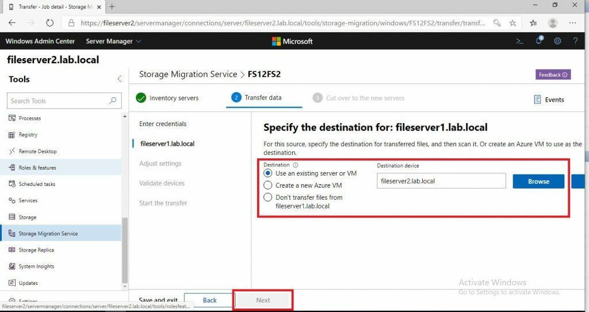This screenshot has width=589, height=312.
Task: Open browser settings and more menu
Action: 572,23
